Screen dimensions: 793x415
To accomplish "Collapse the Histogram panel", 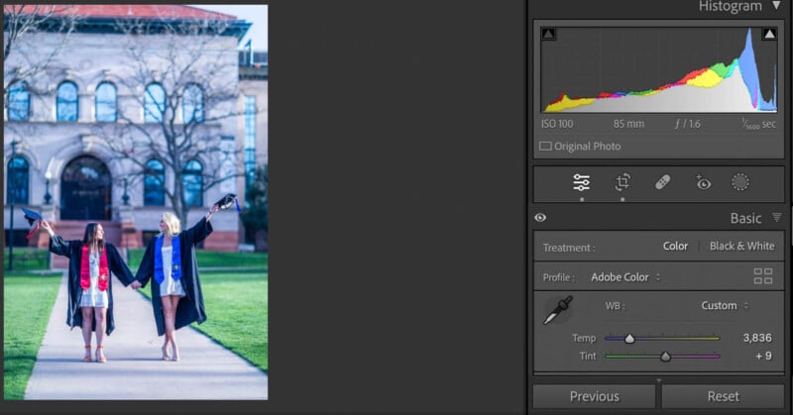I will pyautogui.click(x=776, y=6).
